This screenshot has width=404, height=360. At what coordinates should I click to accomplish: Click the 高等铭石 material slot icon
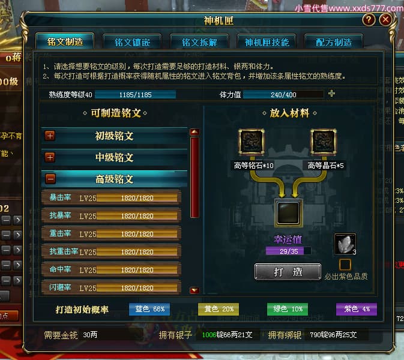(252, 142)
